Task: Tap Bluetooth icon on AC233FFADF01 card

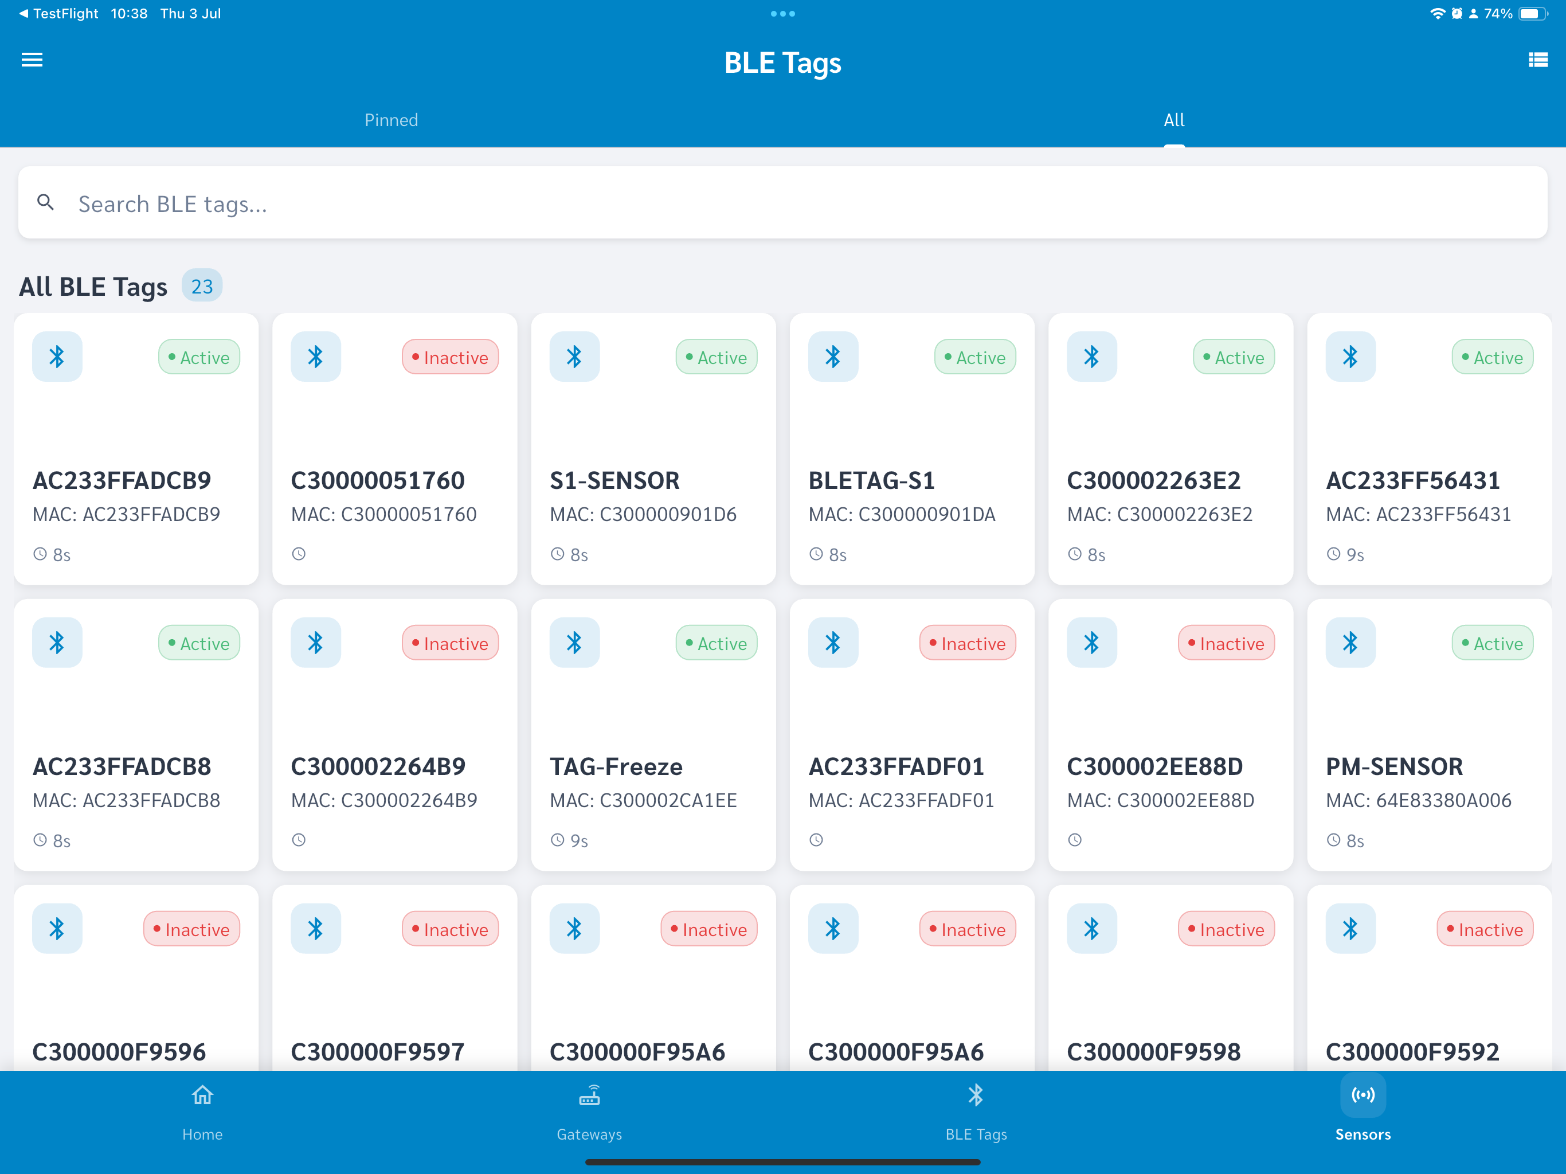Action: click(833, 643)
